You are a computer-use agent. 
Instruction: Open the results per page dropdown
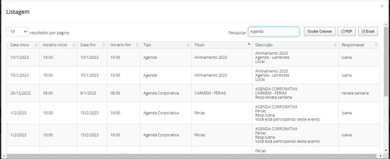pos(18,32)
